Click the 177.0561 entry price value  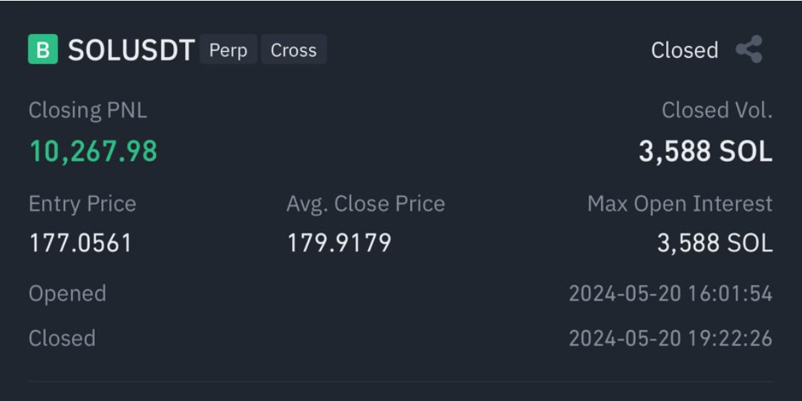click(x=81, y=243)
